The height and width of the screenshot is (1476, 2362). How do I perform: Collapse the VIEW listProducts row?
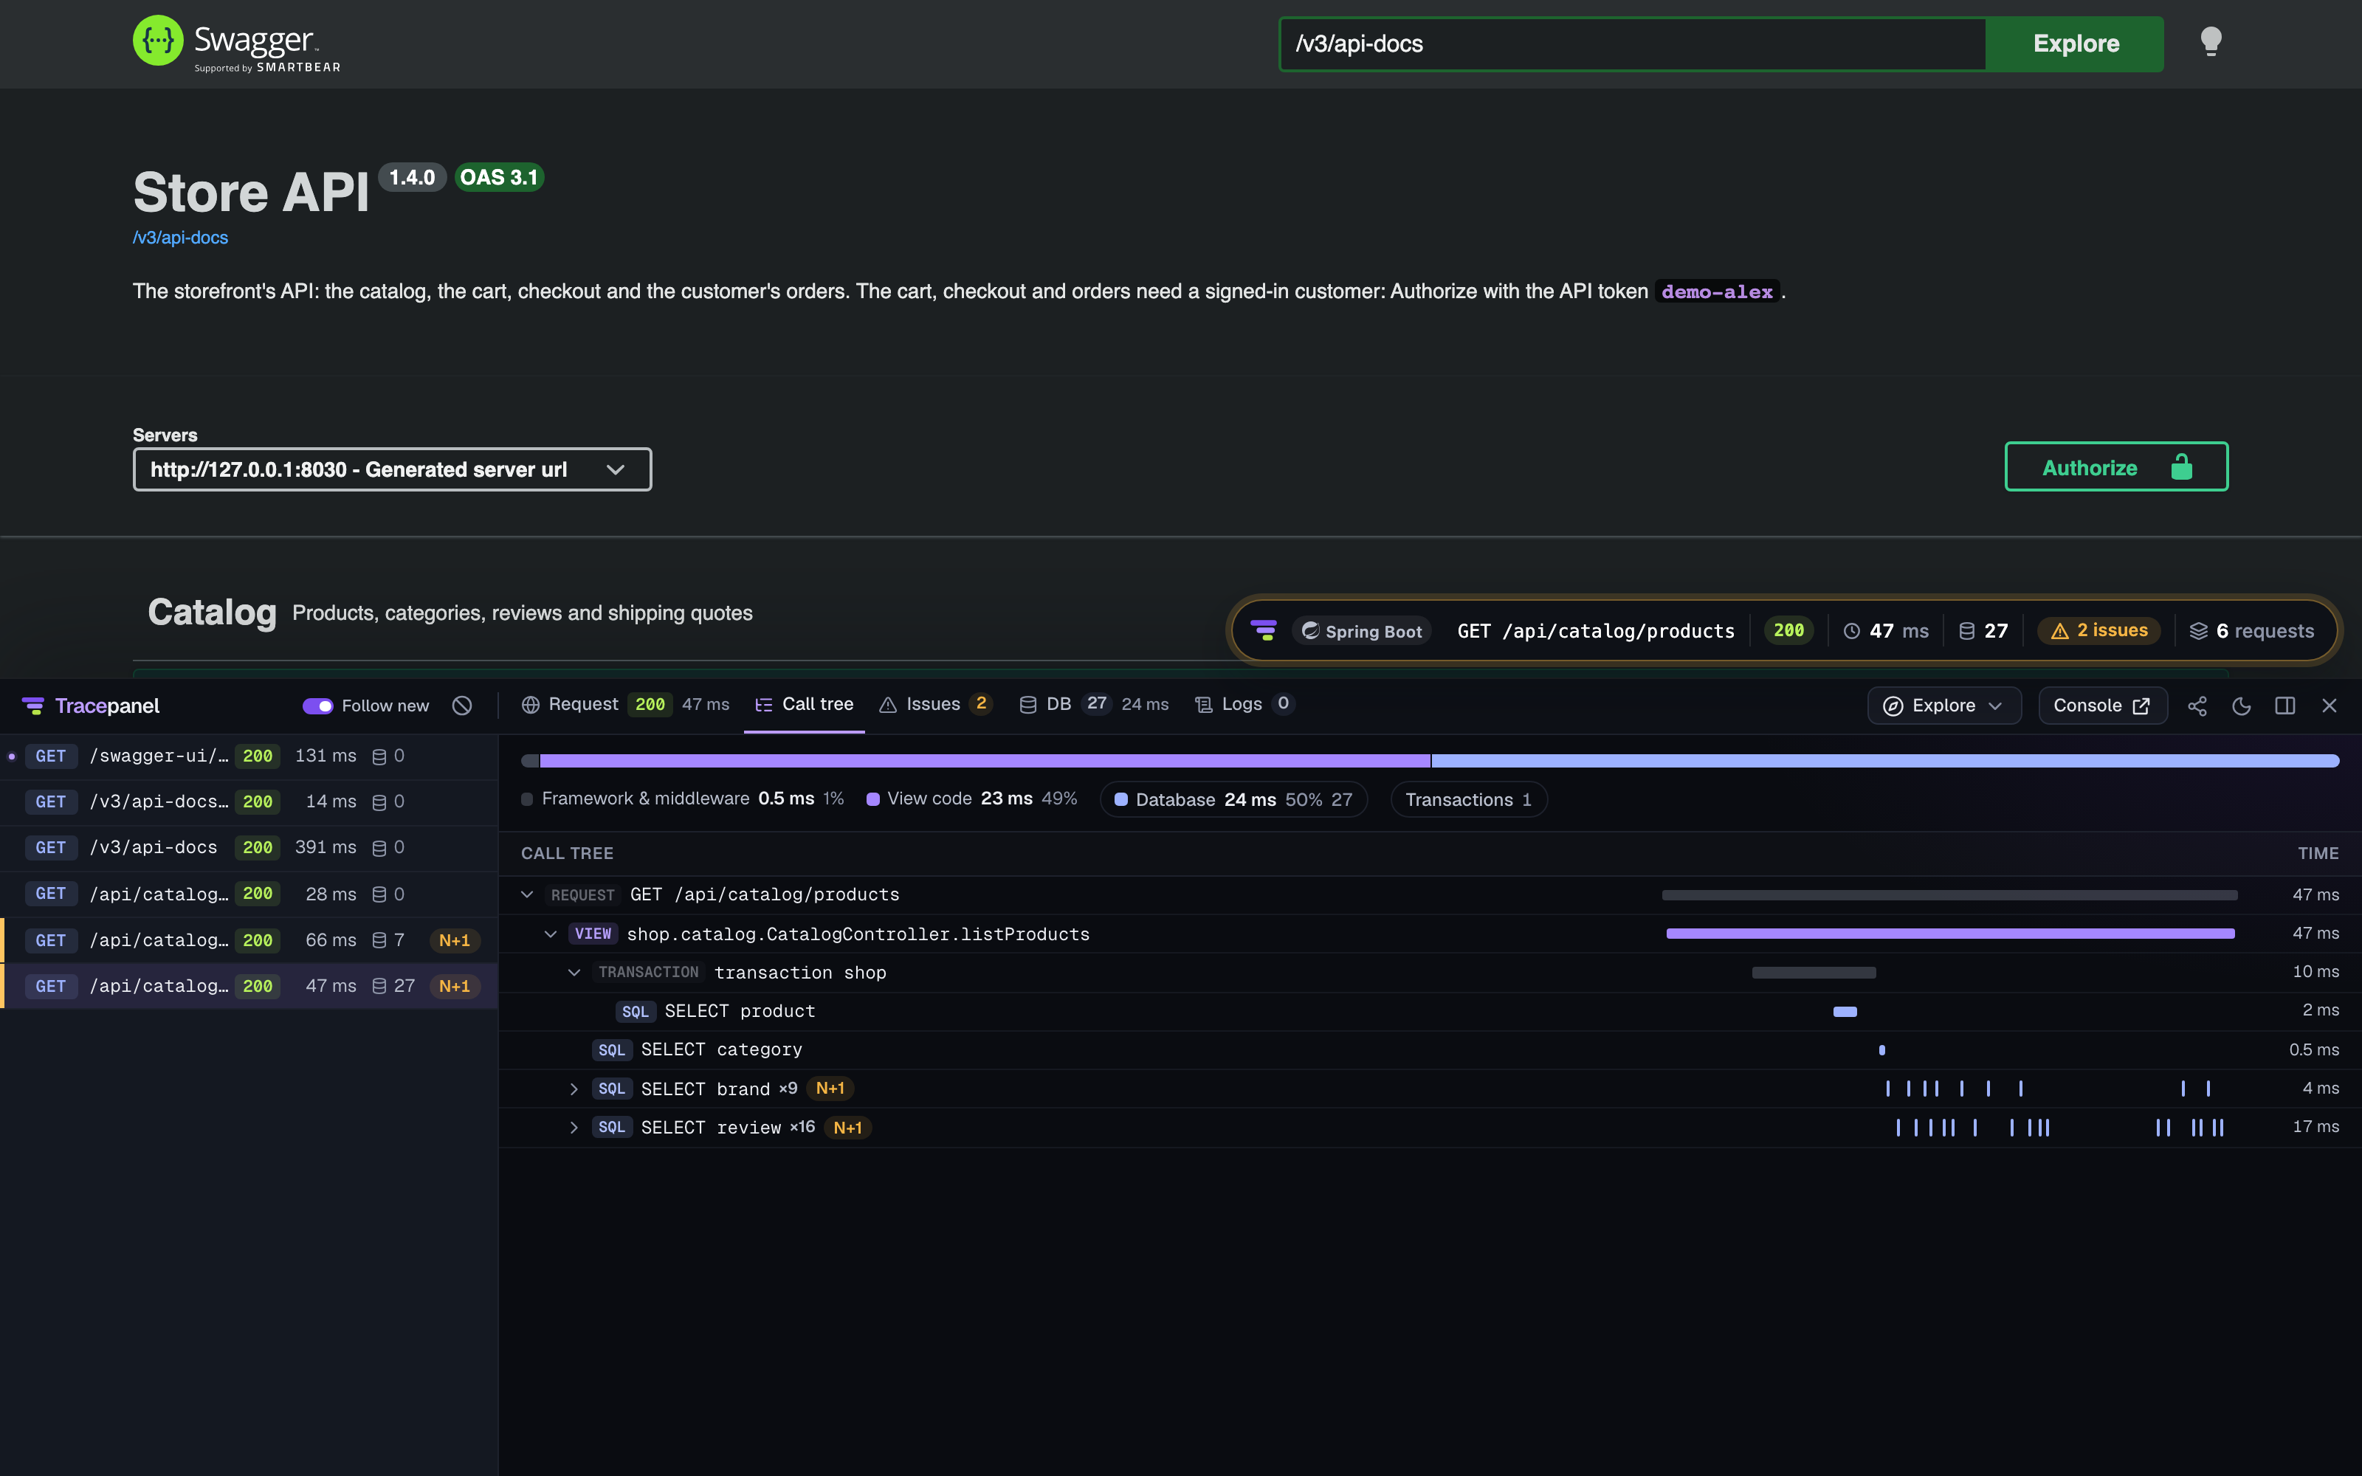(x=551, y=934)
